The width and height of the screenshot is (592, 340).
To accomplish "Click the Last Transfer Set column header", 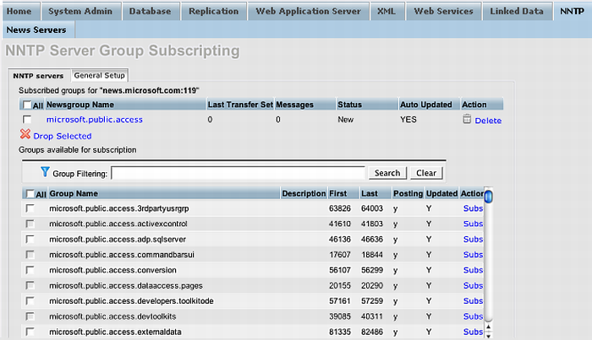I will [x=240, y=105].
